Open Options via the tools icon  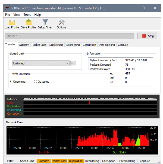(61, 22)
